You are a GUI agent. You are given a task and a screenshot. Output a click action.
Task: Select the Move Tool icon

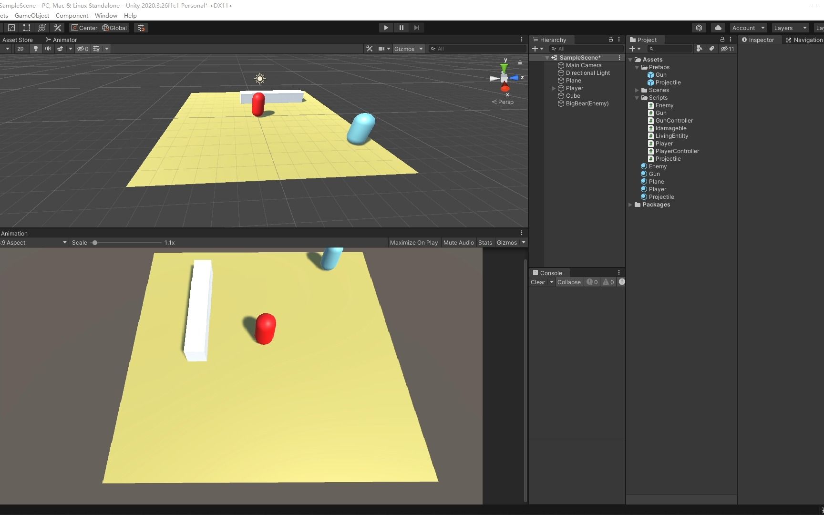[2, 28]
